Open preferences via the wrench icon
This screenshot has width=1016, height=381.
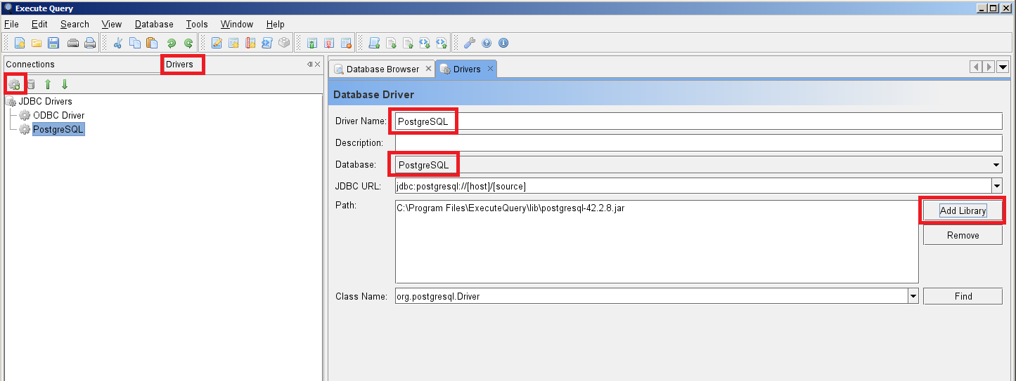[470, 43]
